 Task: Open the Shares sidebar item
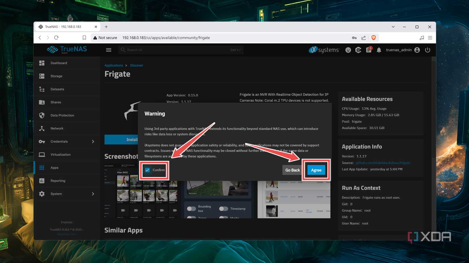pyautogui.click(x=67, y=102)
